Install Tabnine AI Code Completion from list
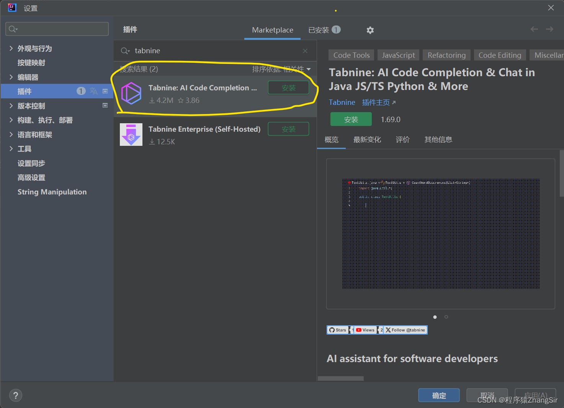 pos(288,88)
